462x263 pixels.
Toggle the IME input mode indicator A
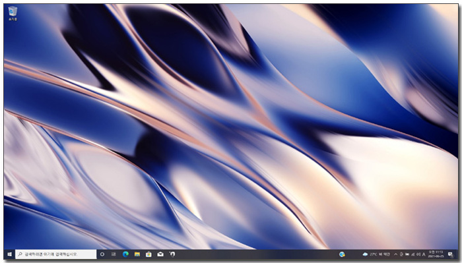(x=424, y=254)
